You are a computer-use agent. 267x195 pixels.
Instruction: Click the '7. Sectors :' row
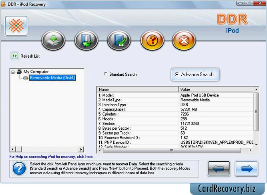coord(175,123)
